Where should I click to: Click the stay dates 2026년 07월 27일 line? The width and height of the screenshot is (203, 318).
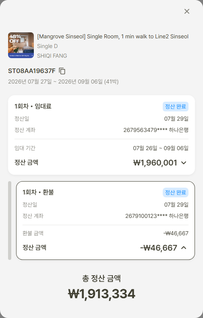click(x=63, y=82)
